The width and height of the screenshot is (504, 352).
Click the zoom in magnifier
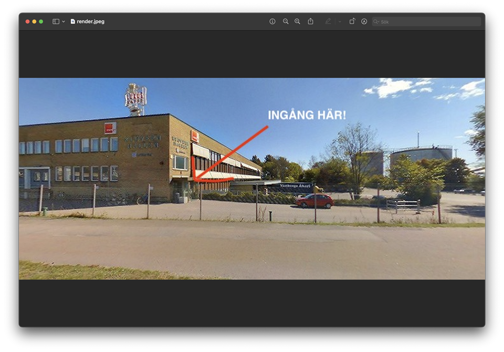pos(297,22)
